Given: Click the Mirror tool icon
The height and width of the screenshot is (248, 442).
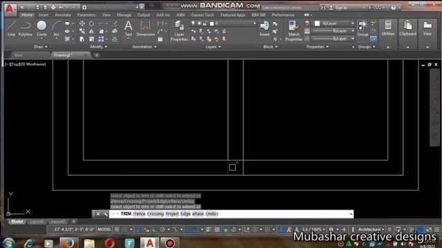Looking at the screenshot, I should pos(92,31).
